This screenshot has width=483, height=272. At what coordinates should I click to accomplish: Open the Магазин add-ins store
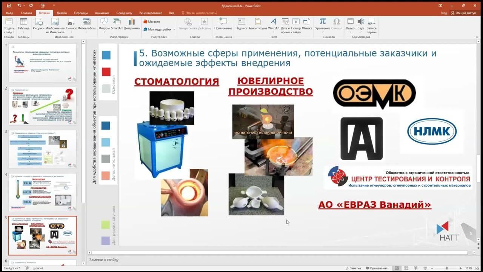click(x=152, y=22)
